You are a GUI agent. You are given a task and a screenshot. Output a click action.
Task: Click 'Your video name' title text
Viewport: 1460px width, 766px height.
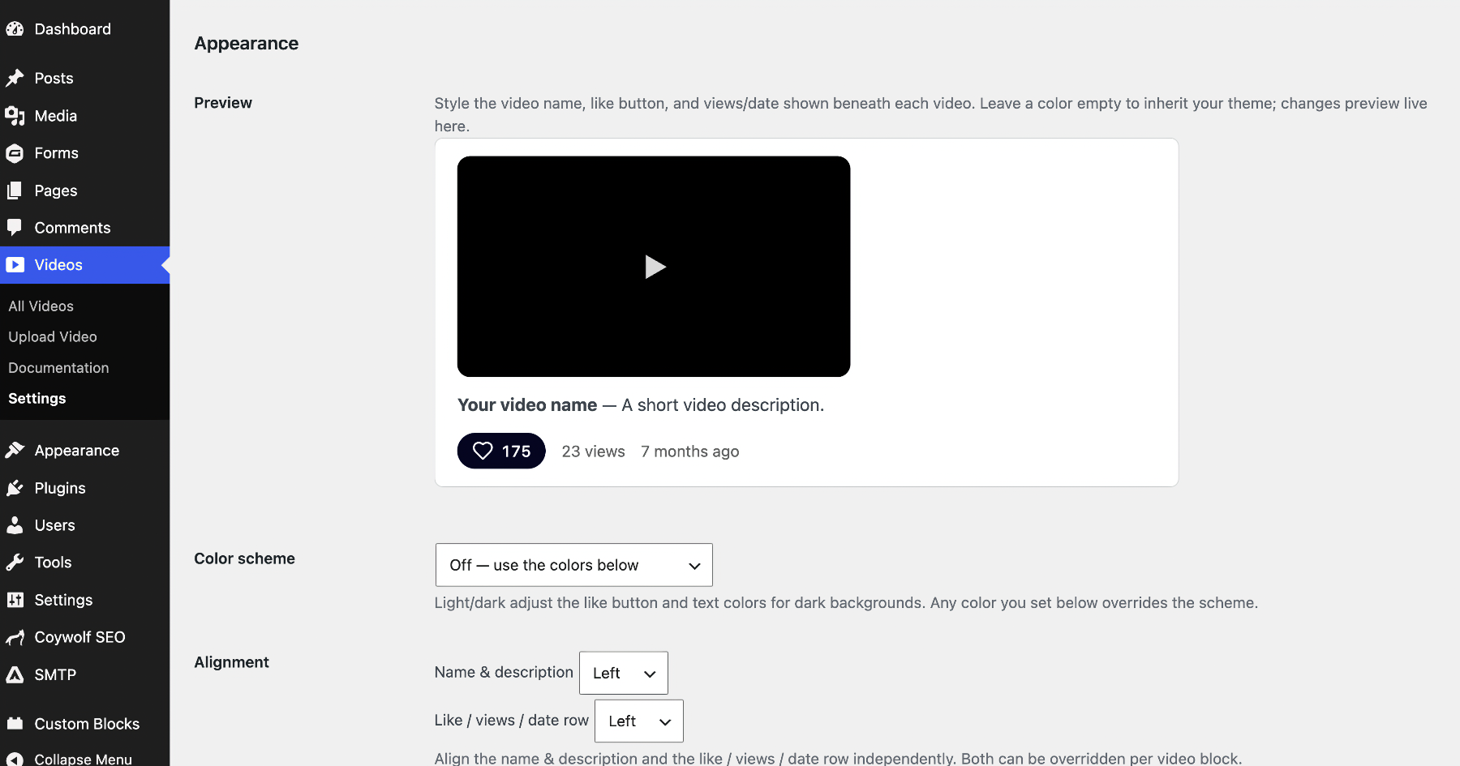(x=527, y=405)
